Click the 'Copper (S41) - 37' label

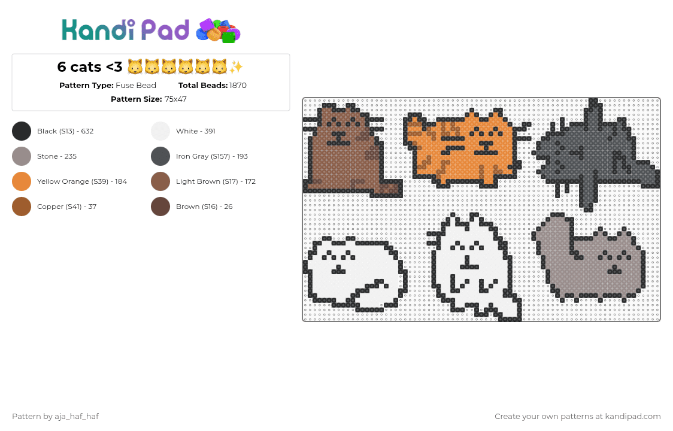(x=66, y=207)
